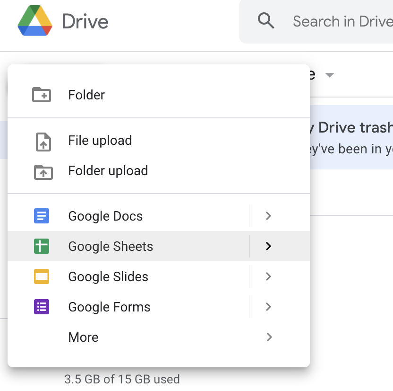Click the file upload icon
Screen dimensions: 393x391
point(43,142)
